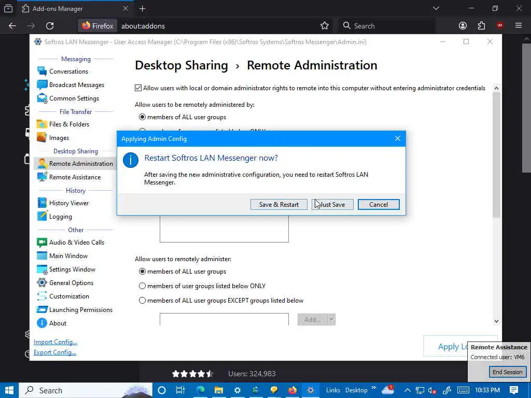Click the Remote Administration user icon
This screenshot has width=531, height=398.
(x=41, y=163)
